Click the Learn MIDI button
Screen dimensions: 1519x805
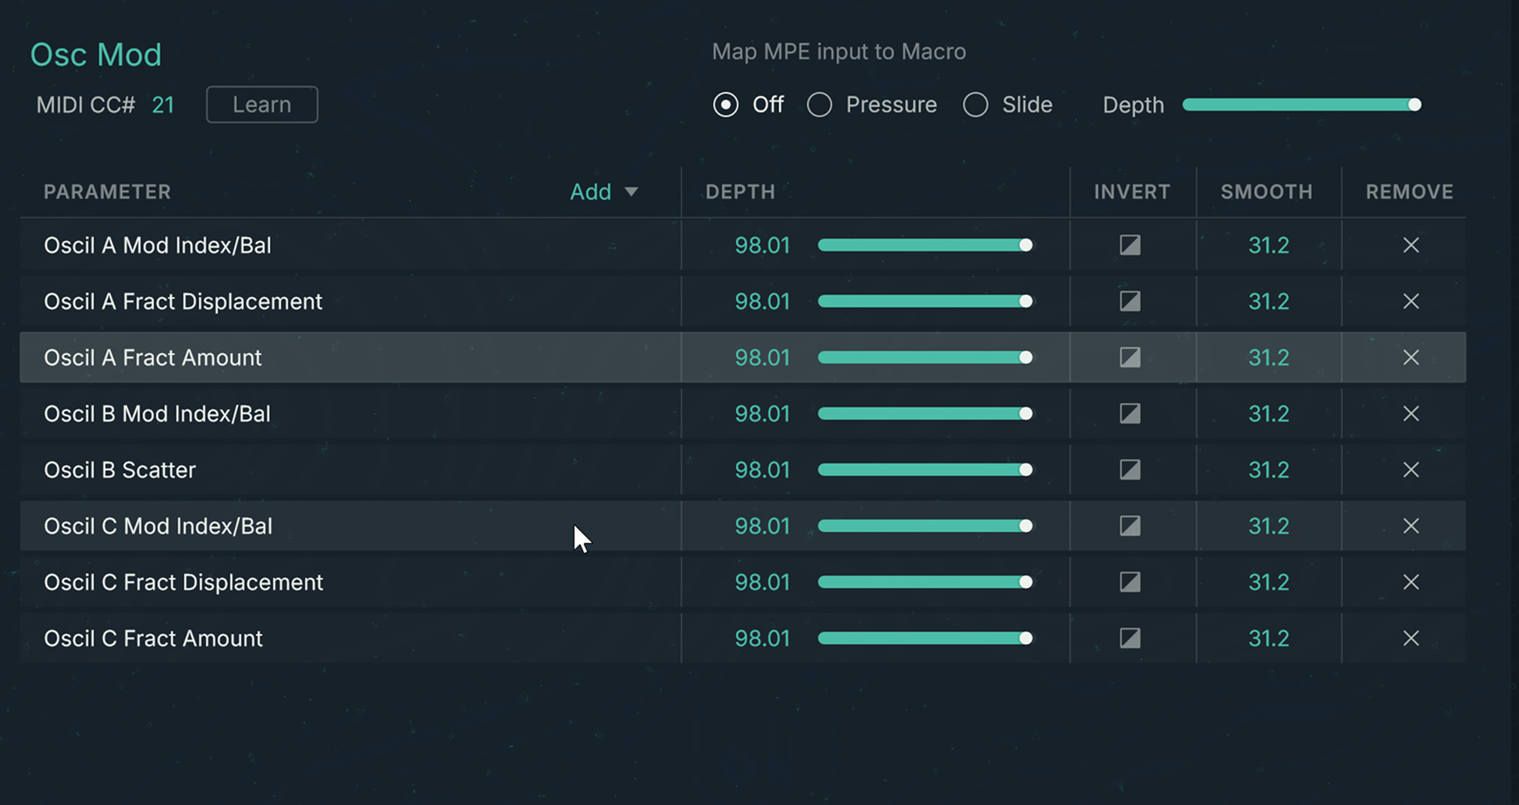click(261, 105)
